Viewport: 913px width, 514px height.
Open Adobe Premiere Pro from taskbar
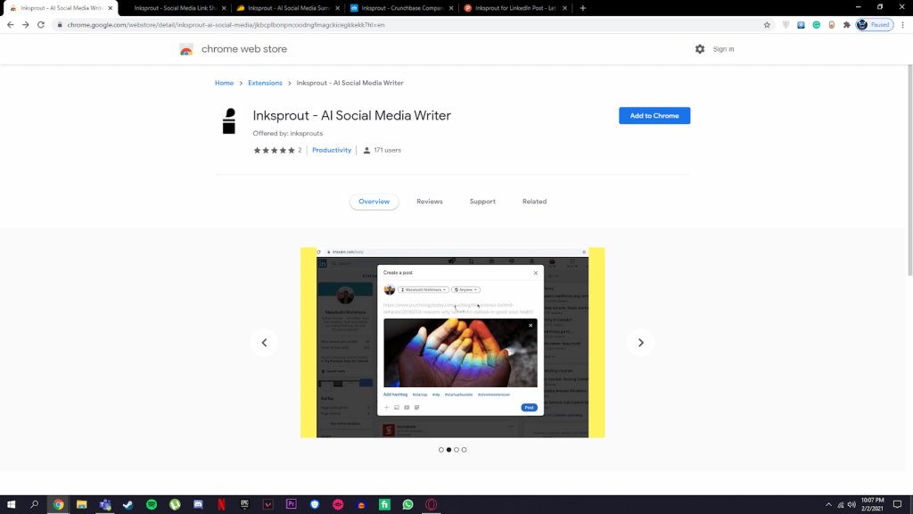click(292, 505)
